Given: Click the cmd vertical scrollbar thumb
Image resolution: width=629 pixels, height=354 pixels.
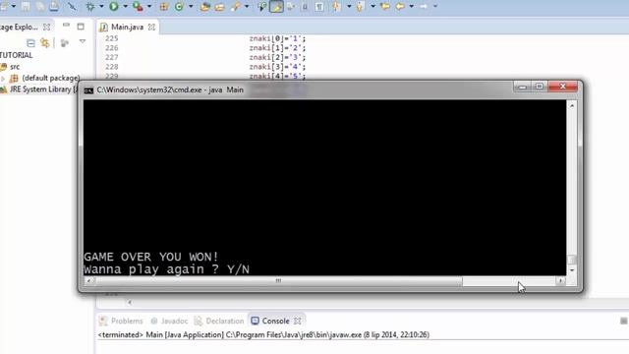Looking at the screenshot, I should 572,260.
